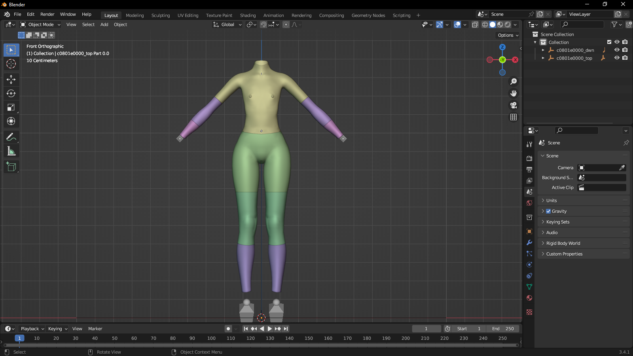The width and height of the screenshot is (633, 356).
Task: Open the Render menu
Action: [x=47, y=14]
